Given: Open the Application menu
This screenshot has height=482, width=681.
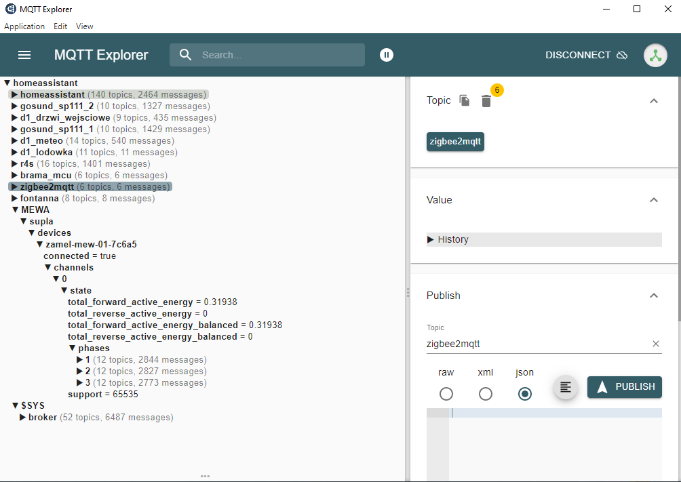Looking at the screenshot, I should [x=24, y=26].
